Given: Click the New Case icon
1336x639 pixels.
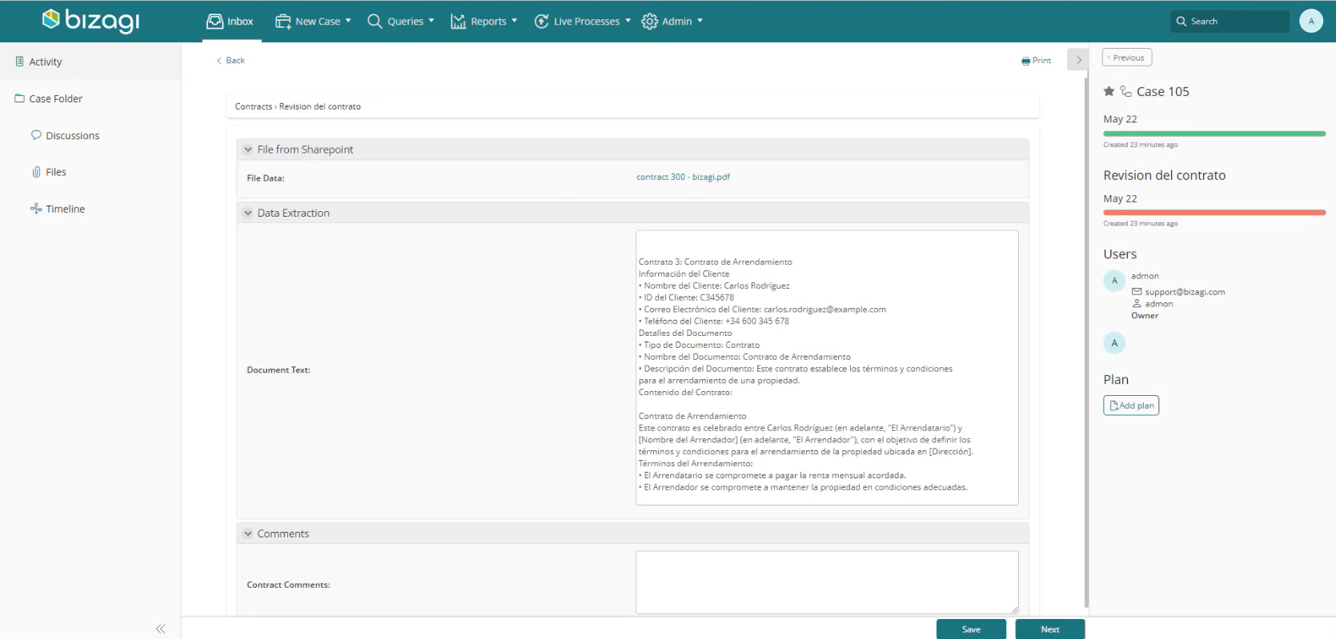Looking at the screenshot, I should click(x=283, y=22).
